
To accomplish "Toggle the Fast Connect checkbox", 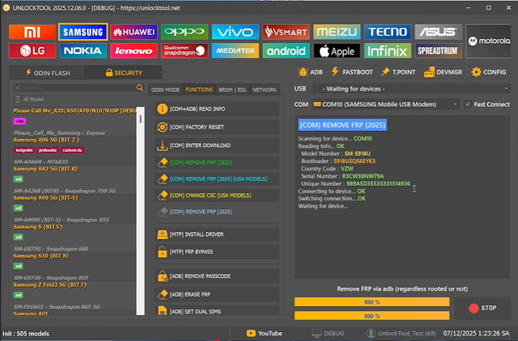I will [468, 104].
